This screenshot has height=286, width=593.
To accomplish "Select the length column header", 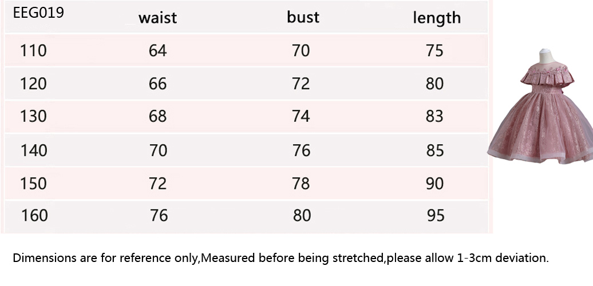I will (x=436, y=18).
